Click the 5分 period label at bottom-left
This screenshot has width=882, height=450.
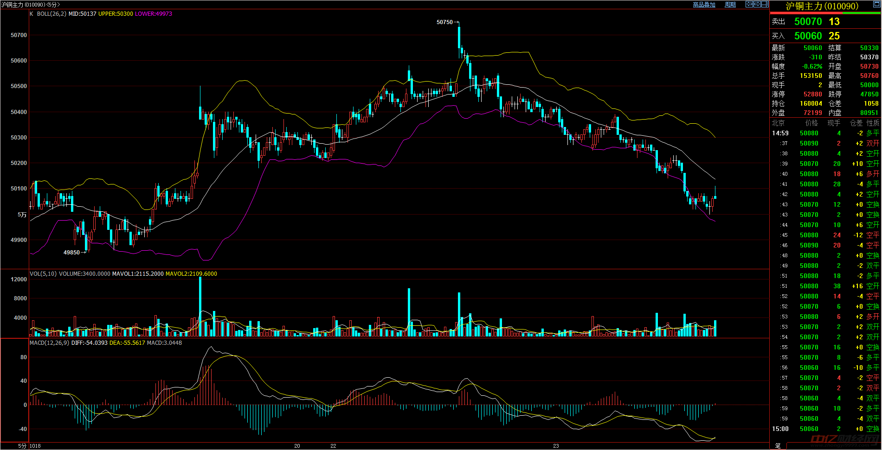[x=22, y=446]
